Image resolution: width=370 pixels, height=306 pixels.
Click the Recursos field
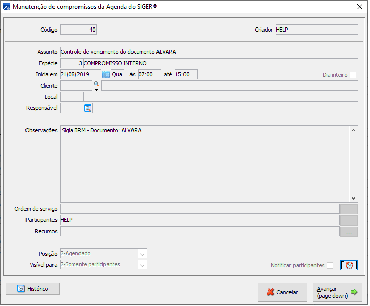pyautogui.click(x=200, y=232)
